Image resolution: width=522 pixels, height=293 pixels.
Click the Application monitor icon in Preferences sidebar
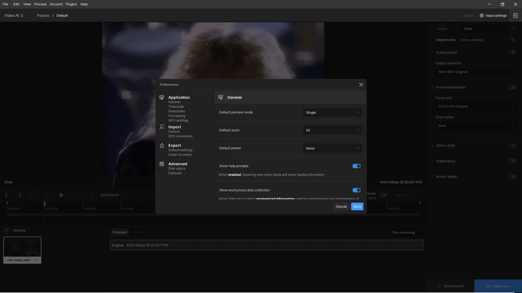pyautogui.click(x=162, y=97)
